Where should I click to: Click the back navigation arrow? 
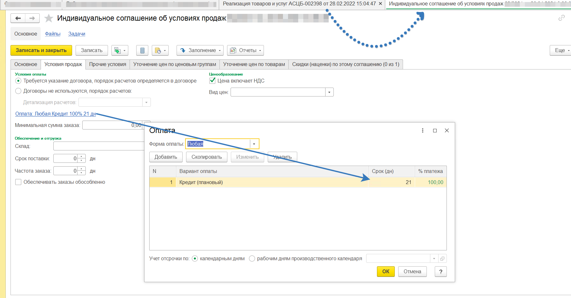click(x=18, y=18)
